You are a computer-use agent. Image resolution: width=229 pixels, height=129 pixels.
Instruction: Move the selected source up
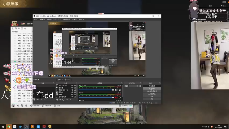point(67,99)
